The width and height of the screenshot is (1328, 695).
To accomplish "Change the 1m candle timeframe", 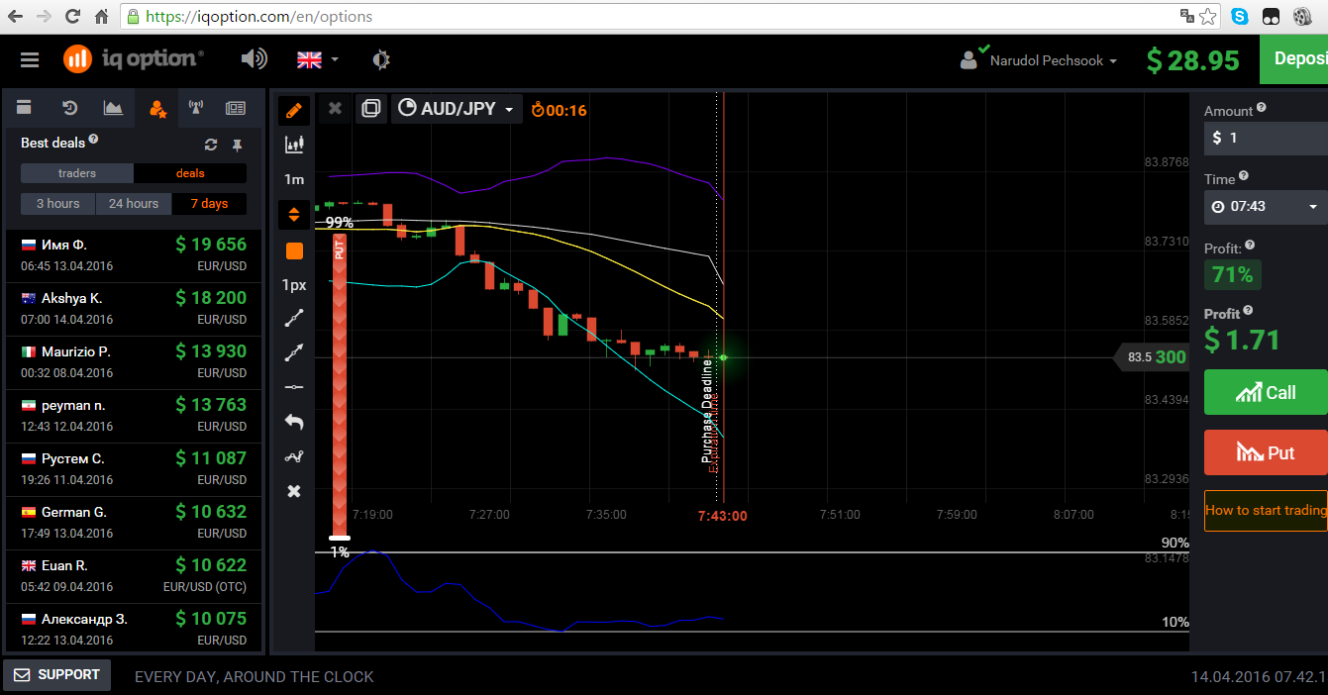I will [x=294, y=179].
